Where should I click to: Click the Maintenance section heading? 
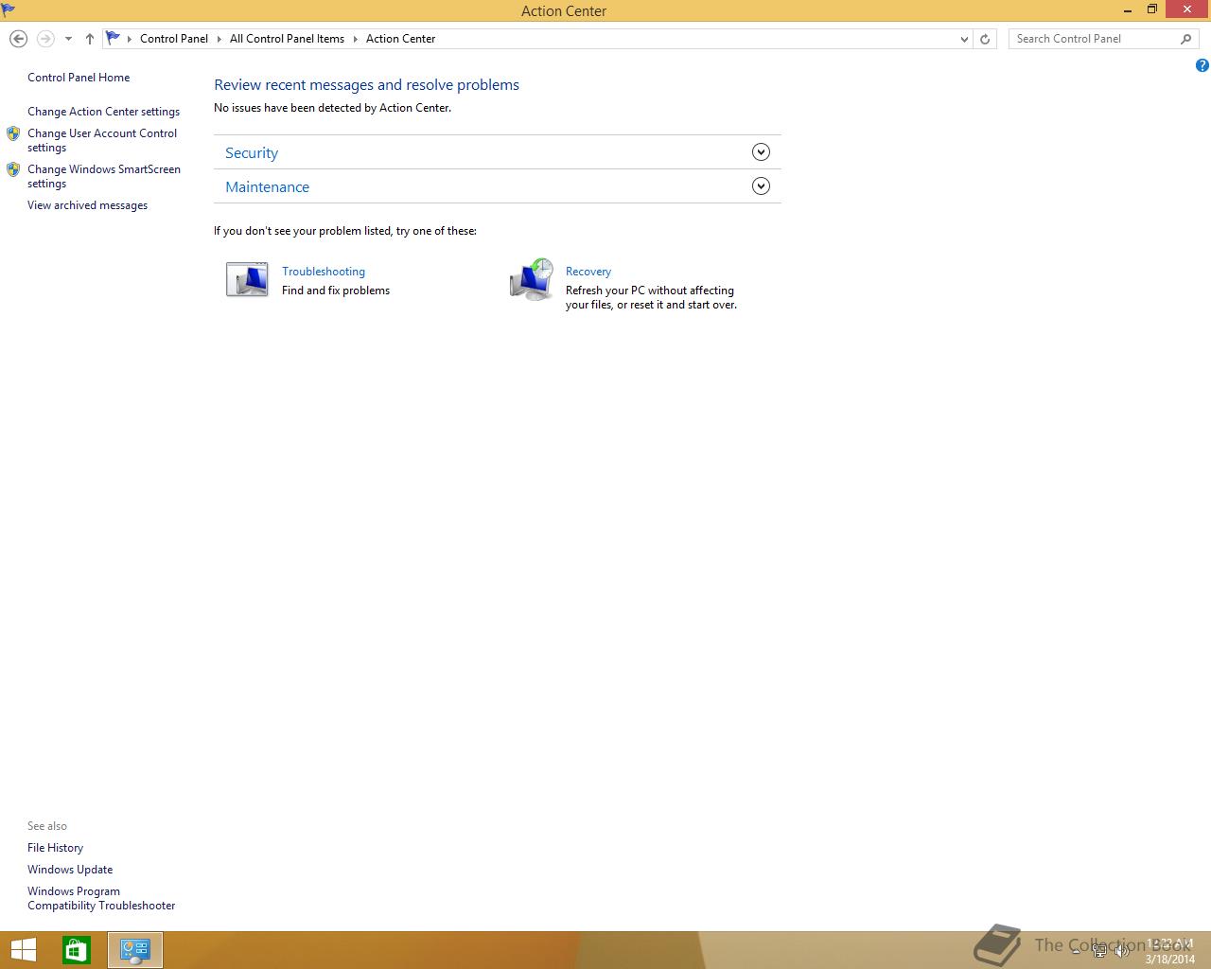coord(267,186)
